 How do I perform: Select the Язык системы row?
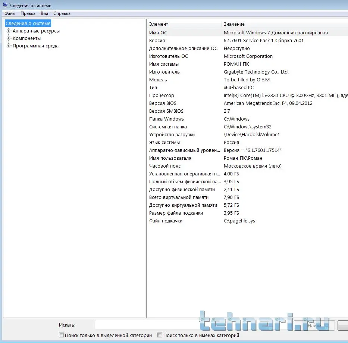pos(247,143)
